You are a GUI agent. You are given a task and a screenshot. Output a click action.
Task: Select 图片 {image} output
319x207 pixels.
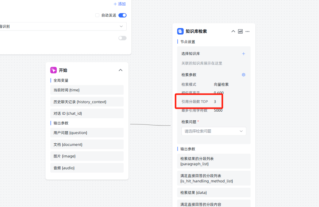(x=87, y=156)
